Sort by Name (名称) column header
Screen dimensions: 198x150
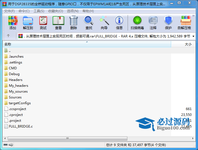coord(87,44)
